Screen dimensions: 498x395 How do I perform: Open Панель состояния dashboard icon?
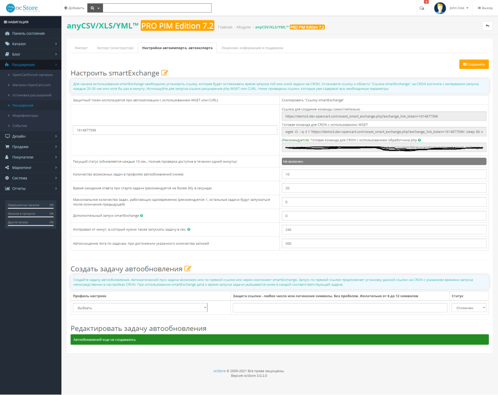pyautogui.click(x=7, y=33)
